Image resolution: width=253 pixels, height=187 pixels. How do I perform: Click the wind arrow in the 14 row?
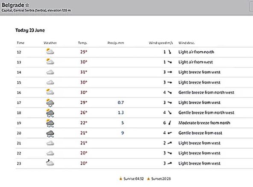170,72
